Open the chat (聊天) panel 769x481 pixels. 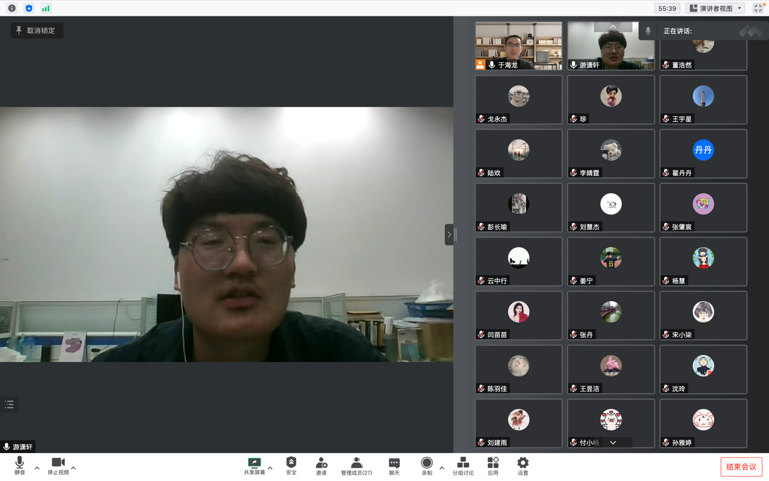point(394,463)
